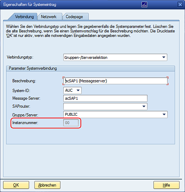
Task: Click the Abbrechen button
Action: click(x=47, y=185)
